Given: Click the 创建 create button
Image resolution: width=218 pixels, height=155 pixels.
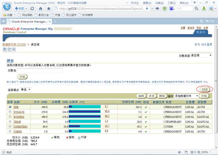Looking at the screenshot, I should coord(204,89).
